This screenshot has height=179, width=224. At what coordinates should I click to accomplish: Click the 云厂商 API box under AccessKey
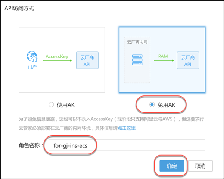click(87, 60)
